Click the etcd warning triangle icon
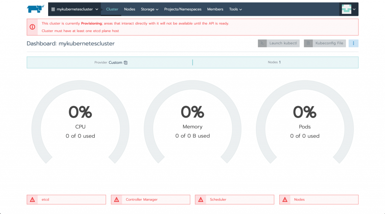This screenshot has height=214, width=385. pos(32,200)
